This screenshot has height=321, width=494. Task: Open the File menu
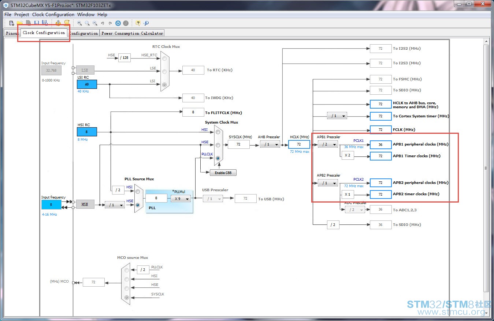pos(8,15)
